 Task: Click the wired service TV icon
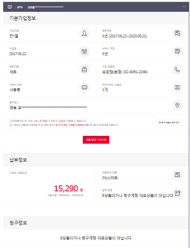click(177, 87)
